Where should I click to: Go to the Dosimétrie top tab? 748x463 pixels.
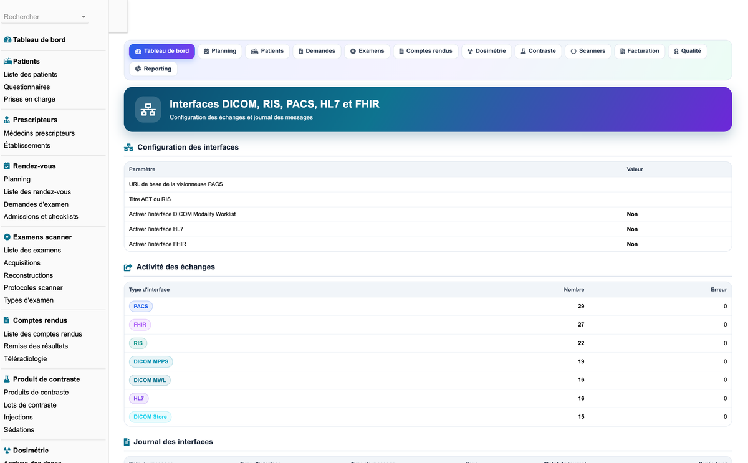coord(487,51)
